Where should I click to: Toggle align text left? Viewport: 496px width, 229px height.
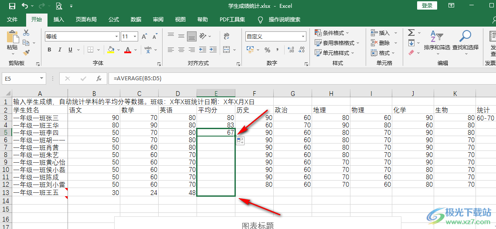171,50
